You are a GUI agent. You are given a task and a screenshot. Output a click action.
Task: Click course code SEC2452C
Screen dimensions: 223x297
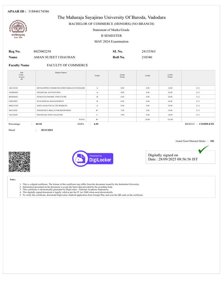coord(13,110)
